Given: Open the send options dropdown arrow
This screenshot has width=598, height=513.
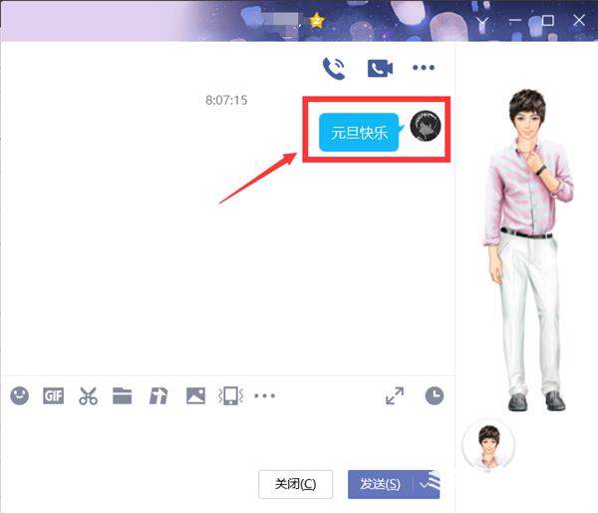Looking at the screenshot, I should tap(427, 484).
